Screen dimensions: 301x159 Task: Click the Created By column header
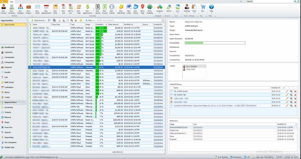[159, 24]
